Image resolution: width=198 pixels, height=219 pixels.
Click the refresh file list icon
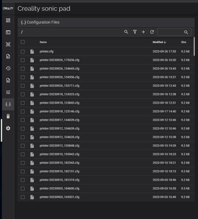coord(152,32)
